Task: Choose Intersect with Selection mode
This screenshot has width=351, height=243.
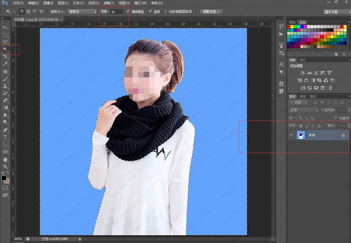Action: click(41, 12)
